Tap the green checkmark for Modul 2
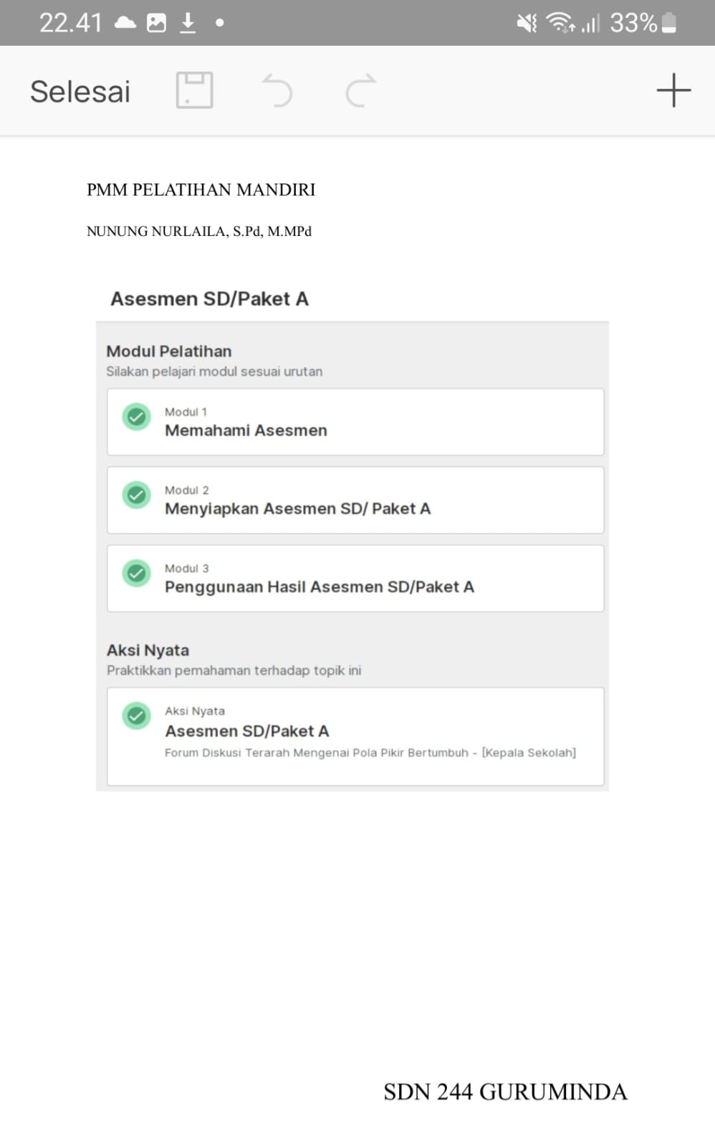Image resolution: width=715 pixels, height=1147 pixels. tap(136, 495)
